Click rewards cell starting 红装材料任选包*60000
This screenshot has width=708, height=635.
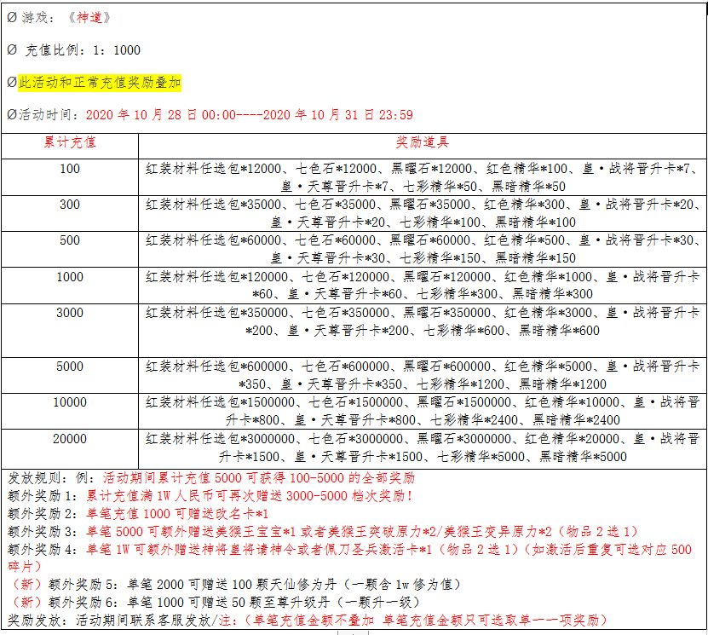[x=423, y=249]
